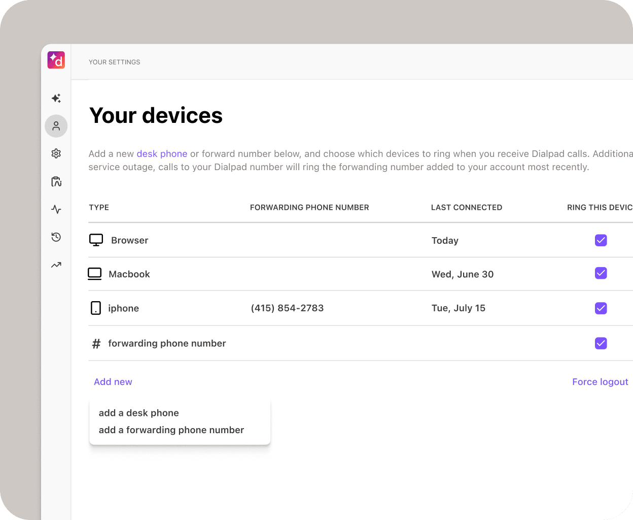Image resolution: width=633 pixels, height=520 pixels.
Task: Click Force logout for the Browser device
Action: pyautogui.click(x=600, y=381)
